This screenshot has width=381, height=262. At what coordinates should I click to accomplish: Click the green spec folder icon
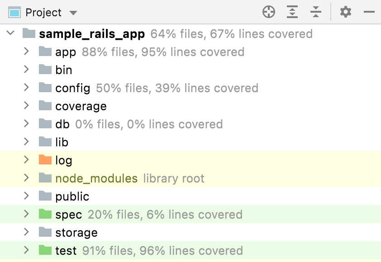(x=45, y=214)
